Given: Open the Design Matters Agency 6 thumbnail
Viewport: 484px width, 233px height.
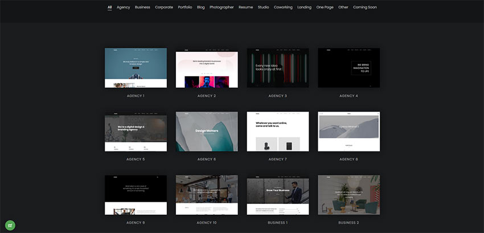Looking at the screenshot, I should pos(207,132).
